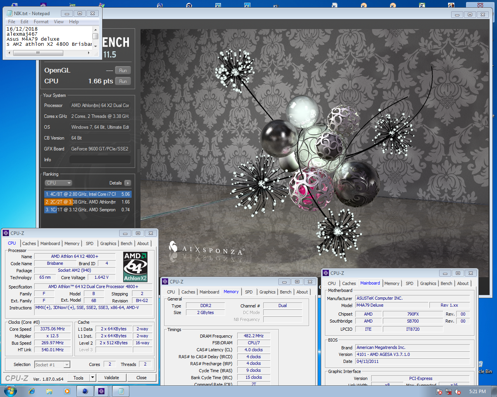Switch to About tab in left CPU-Z window
This screenshot has width=497, height=397.
(143, 243)
